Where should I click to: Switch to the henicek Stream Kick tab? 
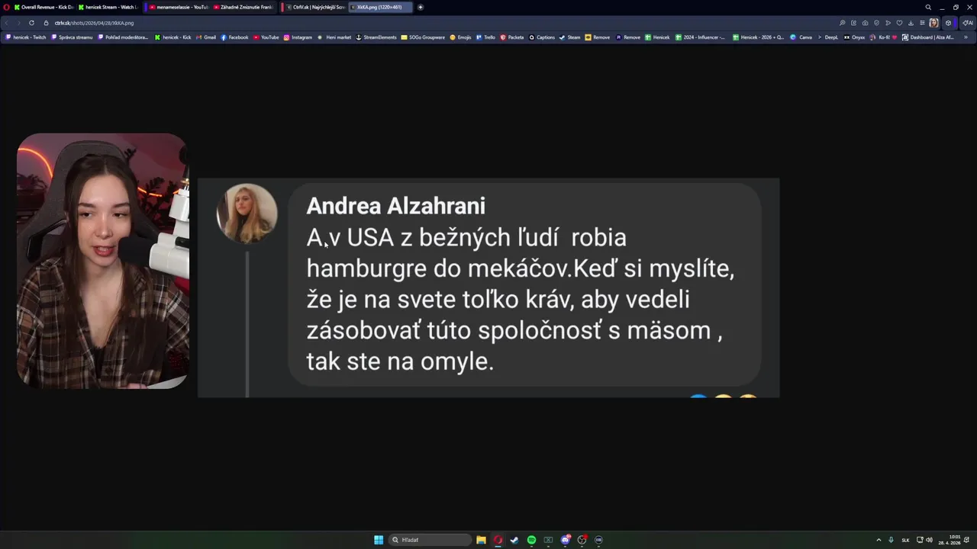pyautogui.click(x=108, y=7)
